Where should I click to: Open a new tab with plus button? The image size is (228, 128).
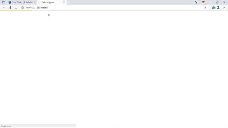tap(69, 2)
